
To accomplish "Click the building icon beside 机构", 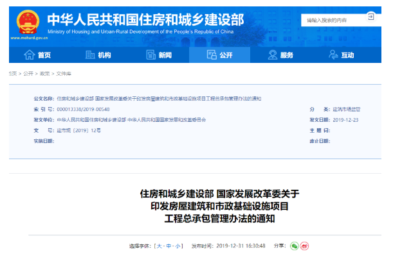I will coord(90,55).
